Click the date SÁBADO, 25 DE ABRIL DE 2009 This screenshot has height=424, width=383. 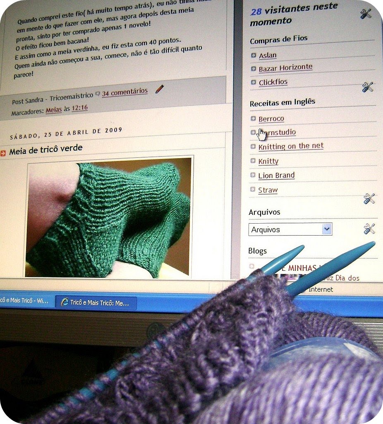click(x=66, y=133)
